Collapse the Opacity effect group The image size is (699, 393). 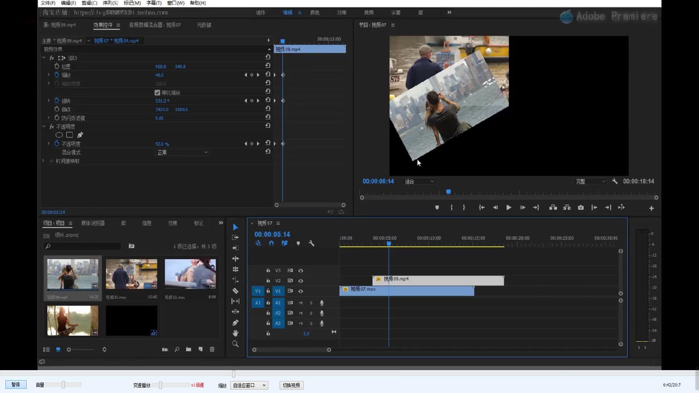(44, 126)
